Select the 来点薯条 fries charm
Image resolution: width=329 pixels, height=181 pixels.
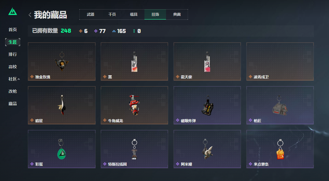coord(280,149)
